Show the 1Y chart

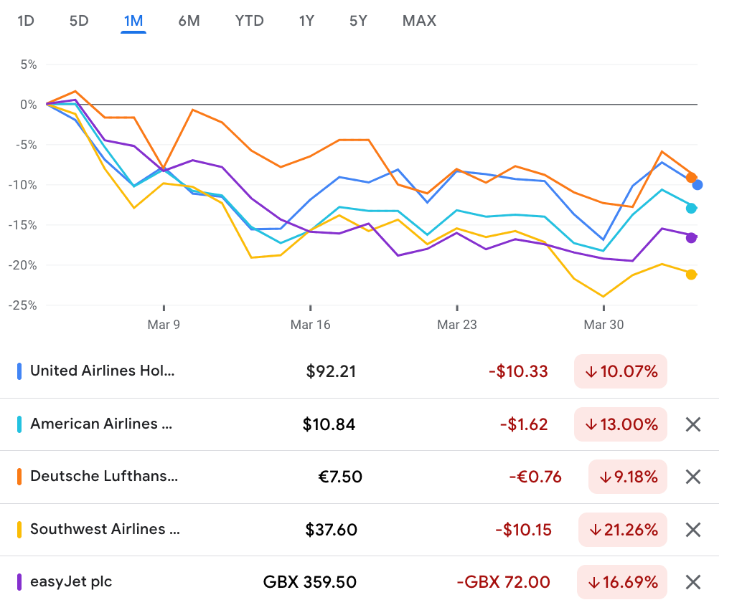306,21
